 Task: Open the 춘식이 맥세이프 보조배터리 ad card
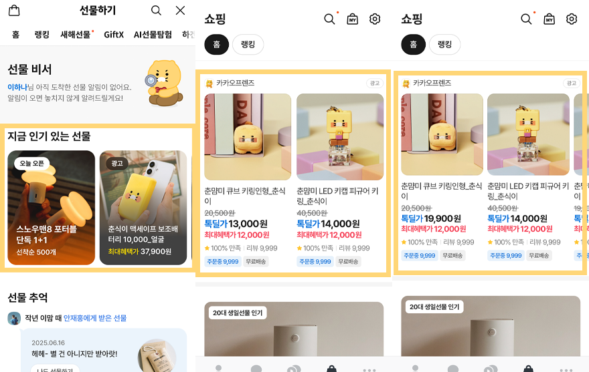[143, 208]
